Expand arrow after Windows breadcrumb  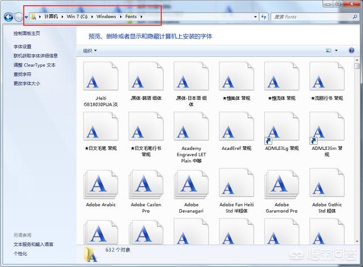[121, 16]
